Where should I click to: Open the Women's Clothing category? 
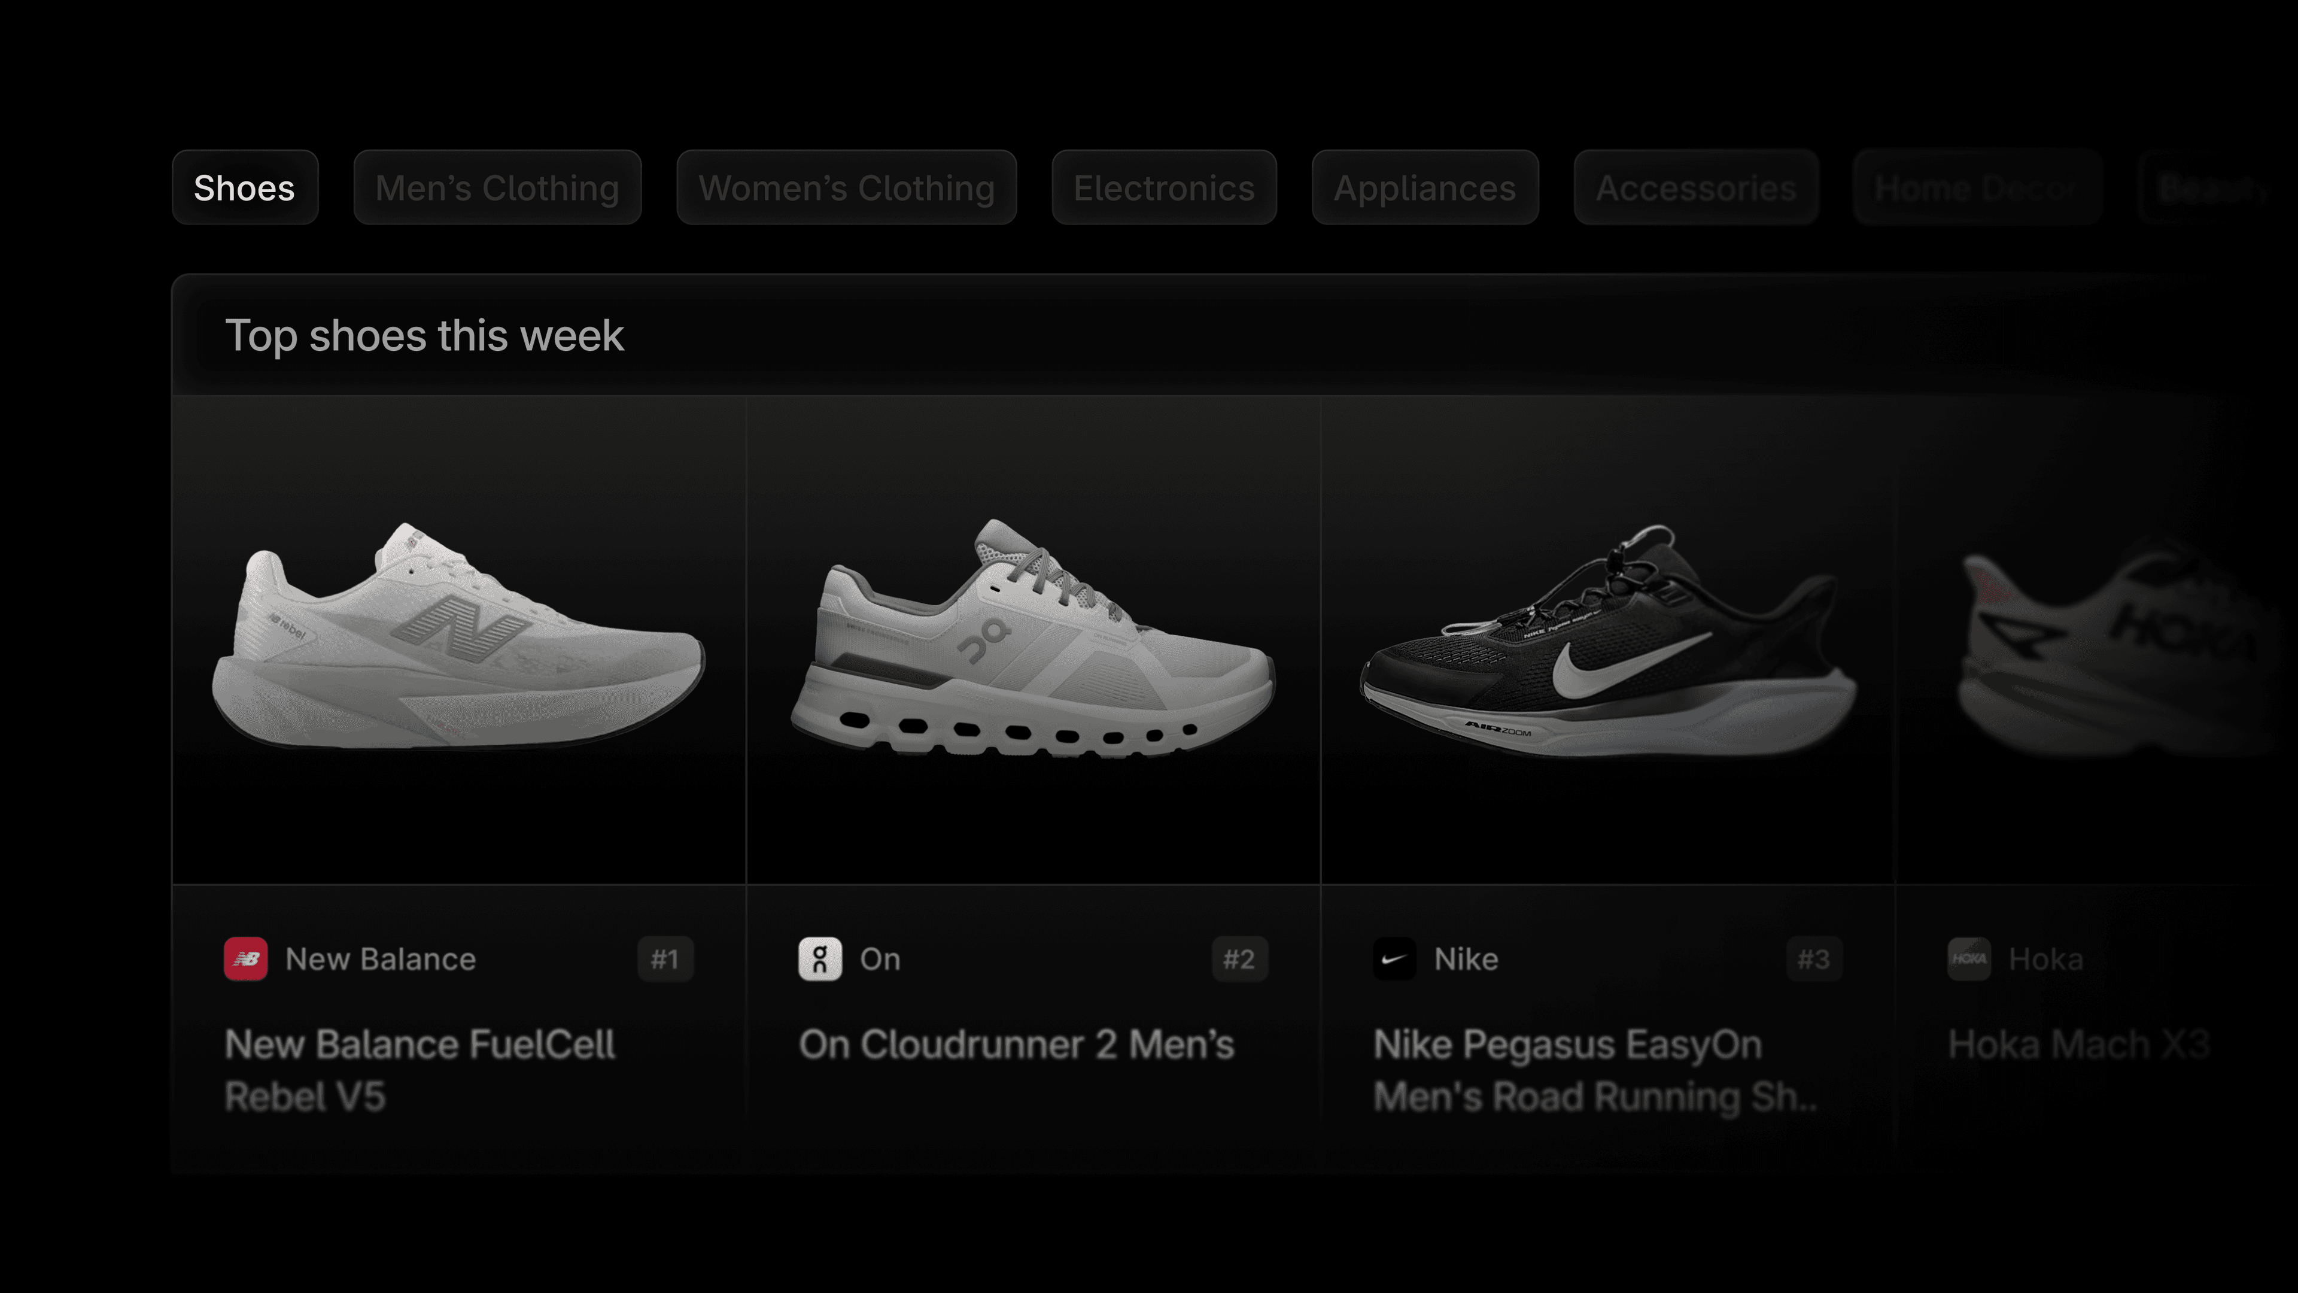point(847,187)
